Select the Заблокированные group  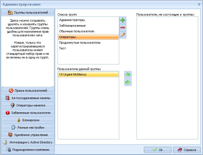pyautogui.click(x=88, y=26)
